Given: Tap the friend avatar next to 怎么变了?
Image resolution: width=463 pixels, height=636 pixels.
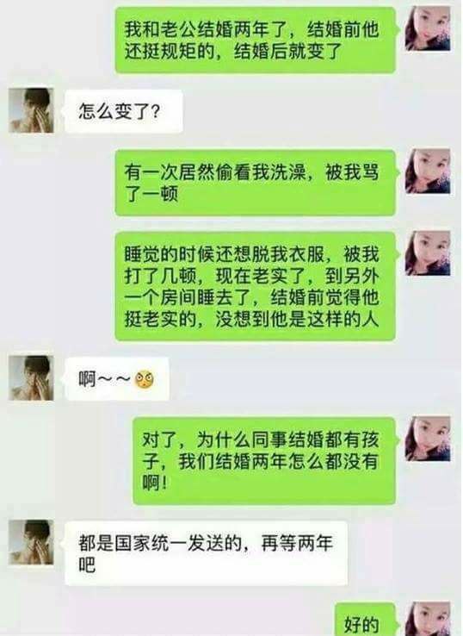Looking at the screenshot, I should coord(31,110).
